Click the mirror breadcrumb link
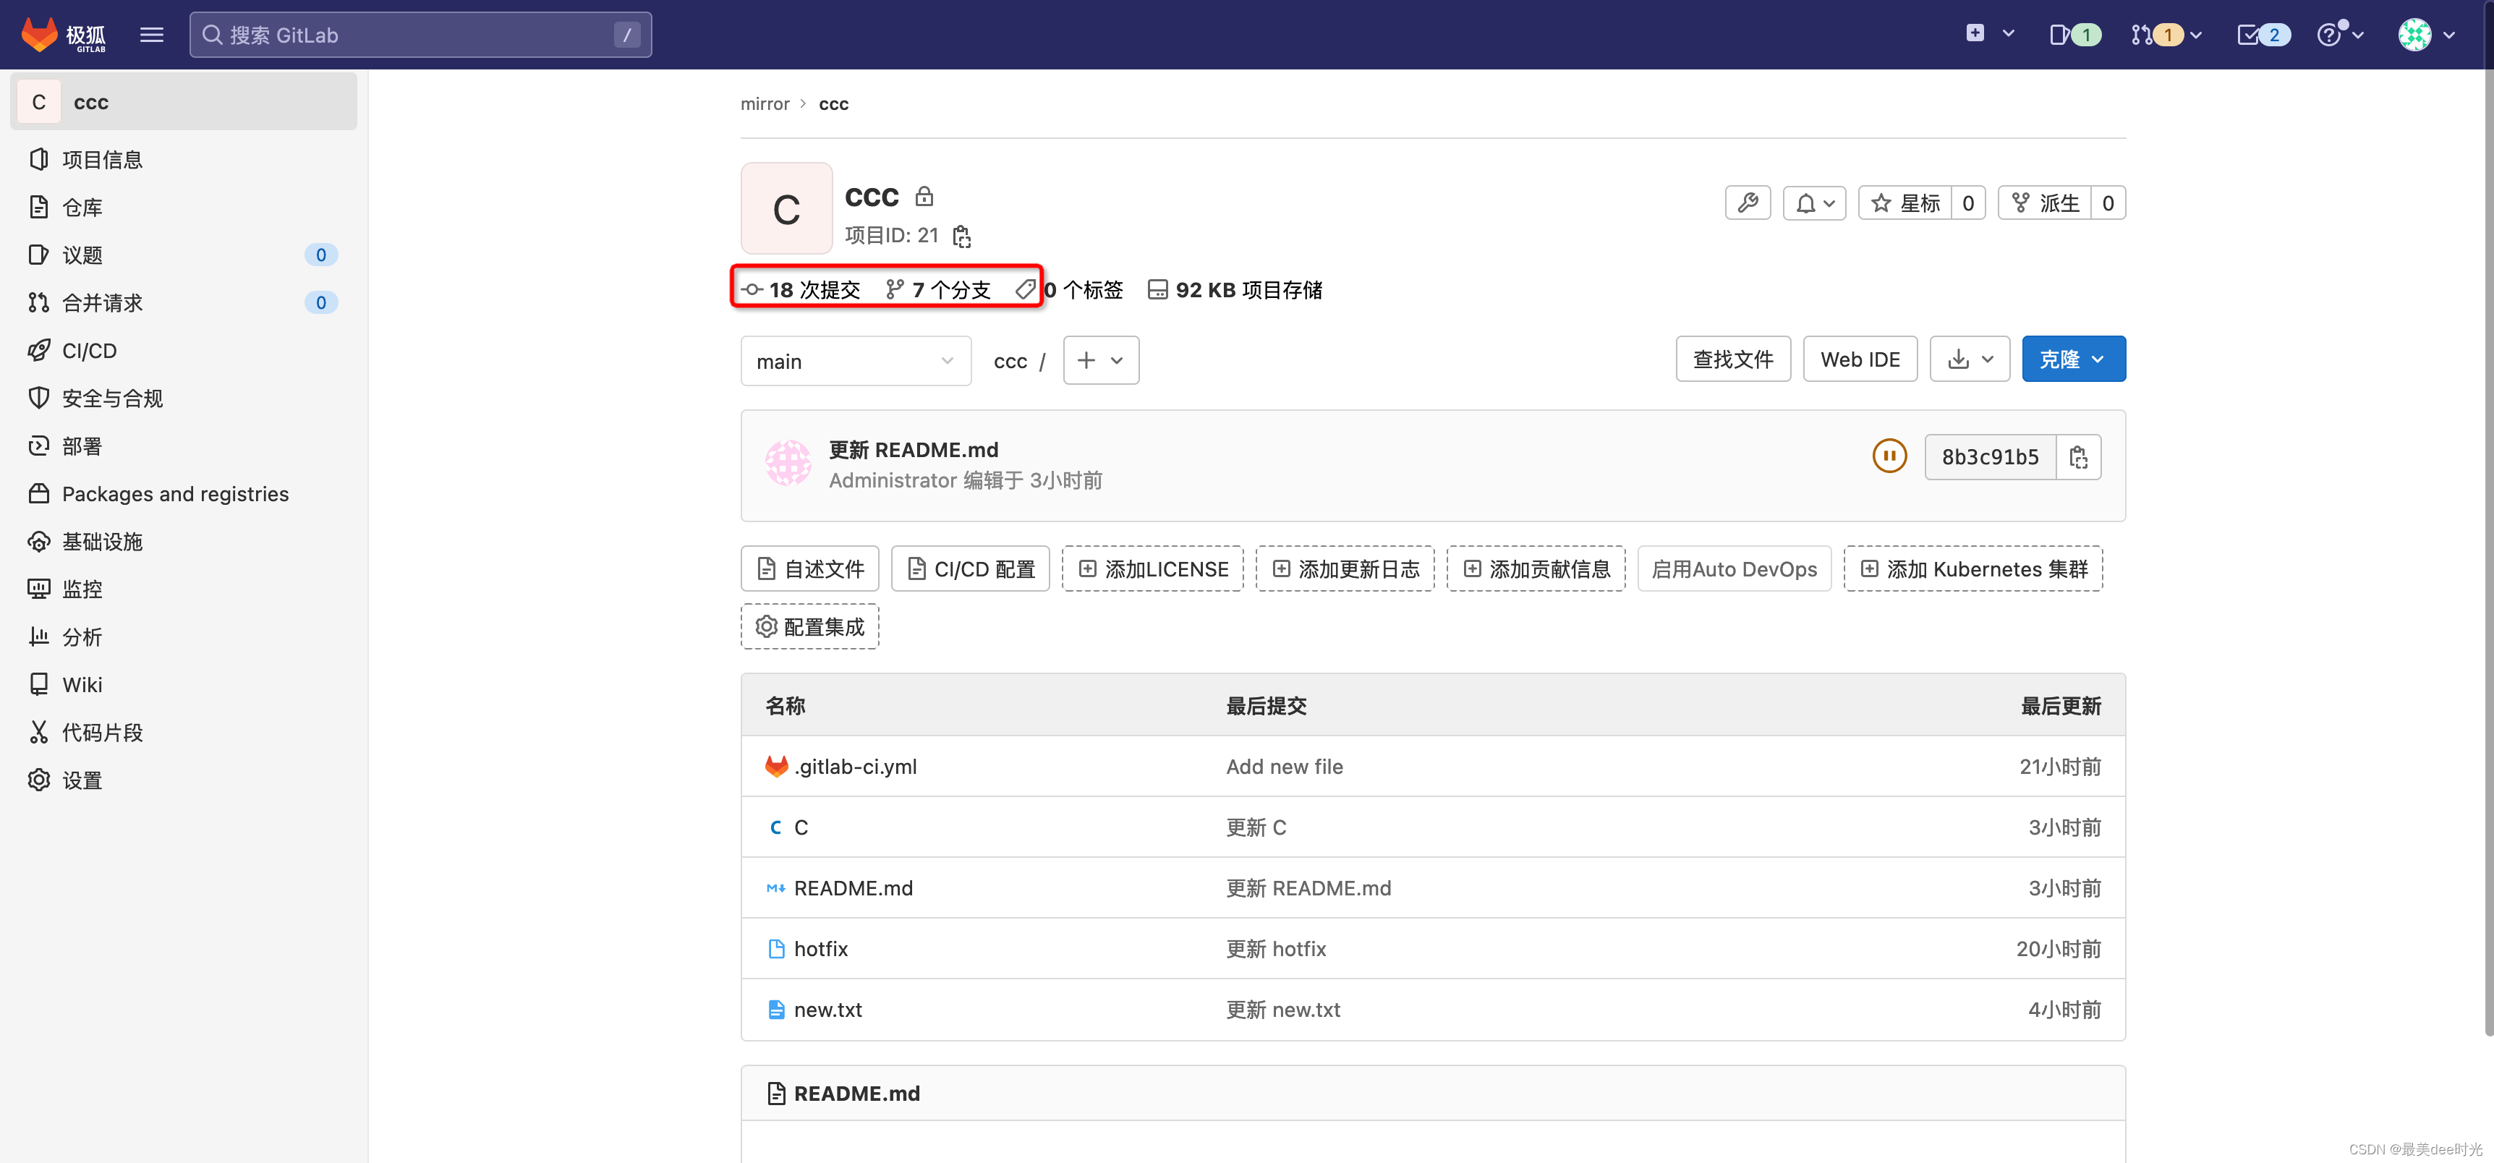2494x1163 pixels. (x=765, y=103)
